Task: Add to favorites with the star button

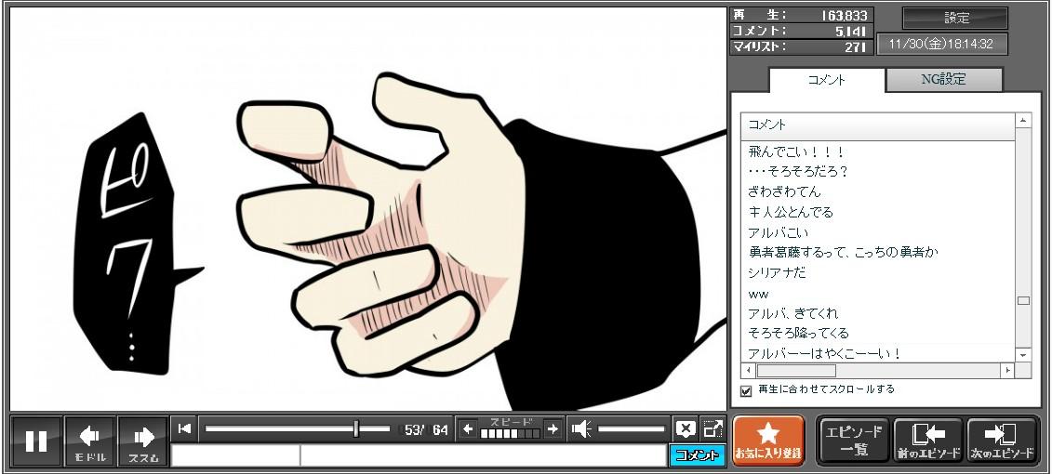Action: 768,441
